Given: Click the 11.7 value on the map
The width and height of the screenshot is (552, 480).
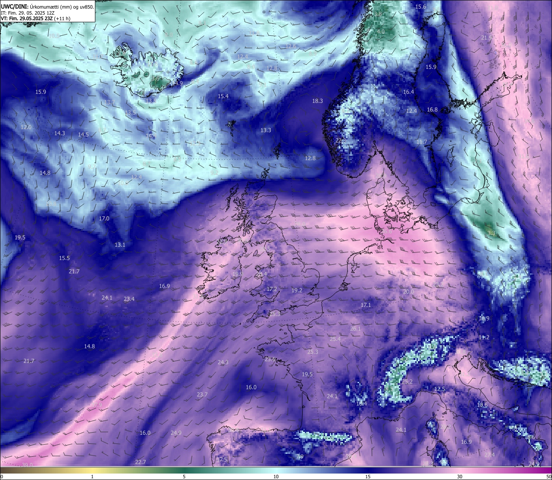Looking at the screenshot, I should pos(422,142).
